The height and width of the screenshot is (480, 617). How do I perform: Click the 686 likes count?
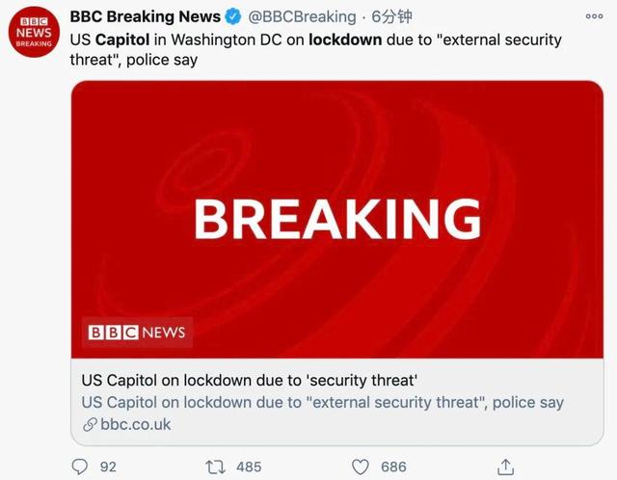[x=392, y=467]
